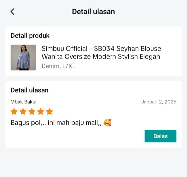The image size is (187, 177).
Task: Tap reviewer name Mbak Bakul
Action: (23, 102)
